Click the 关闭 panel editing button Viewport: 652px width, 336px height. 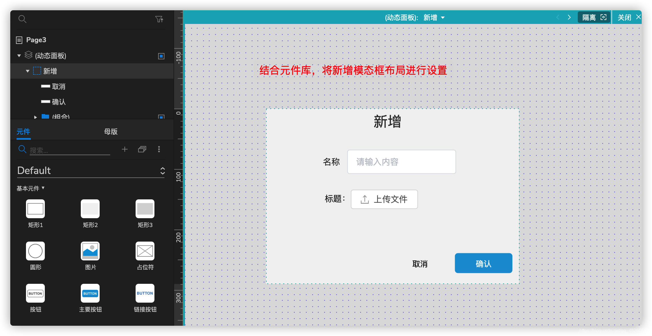click(629, 17)
